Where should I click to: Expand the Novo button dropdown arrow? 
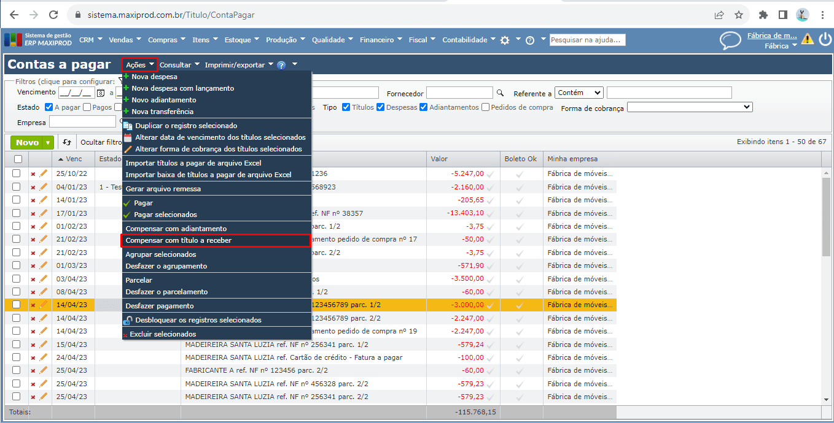(48, 142)
